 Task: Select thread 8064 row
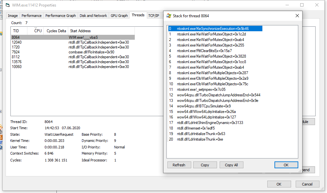click(73, 37)
